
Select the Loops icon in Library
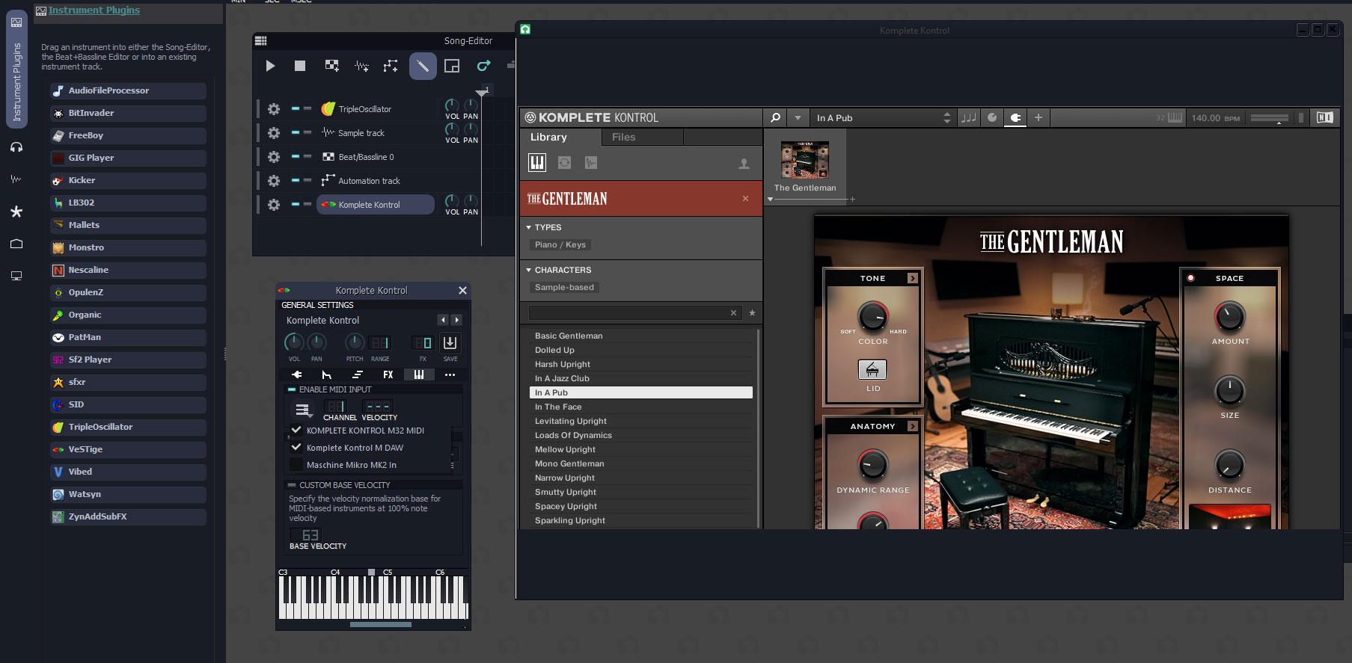coord(564,162)
